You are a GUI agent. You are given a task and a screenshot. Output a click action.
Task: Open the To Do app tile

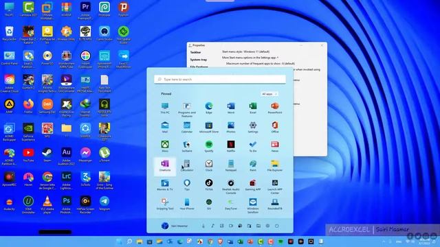coord(252,146)
